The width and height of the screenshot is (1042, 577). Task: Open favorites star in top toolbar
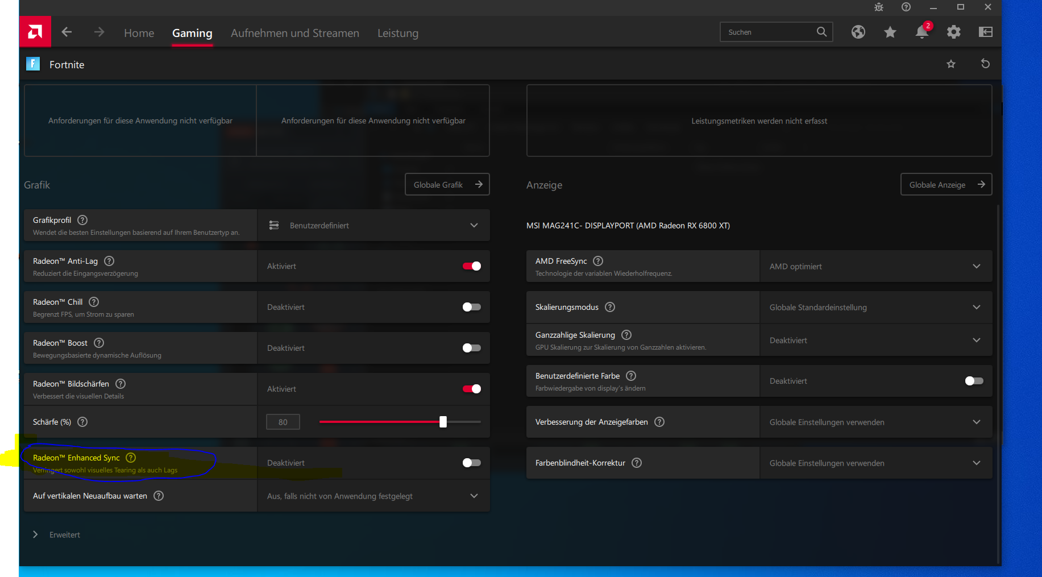(x=890, y=32)
